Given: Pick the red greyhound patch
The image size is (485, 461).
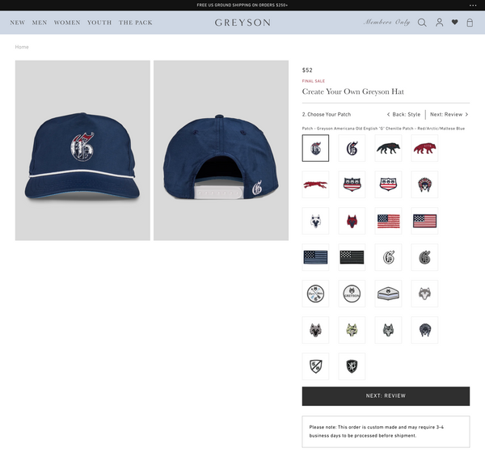Looking at the screenshot, I should pos(315,184).
